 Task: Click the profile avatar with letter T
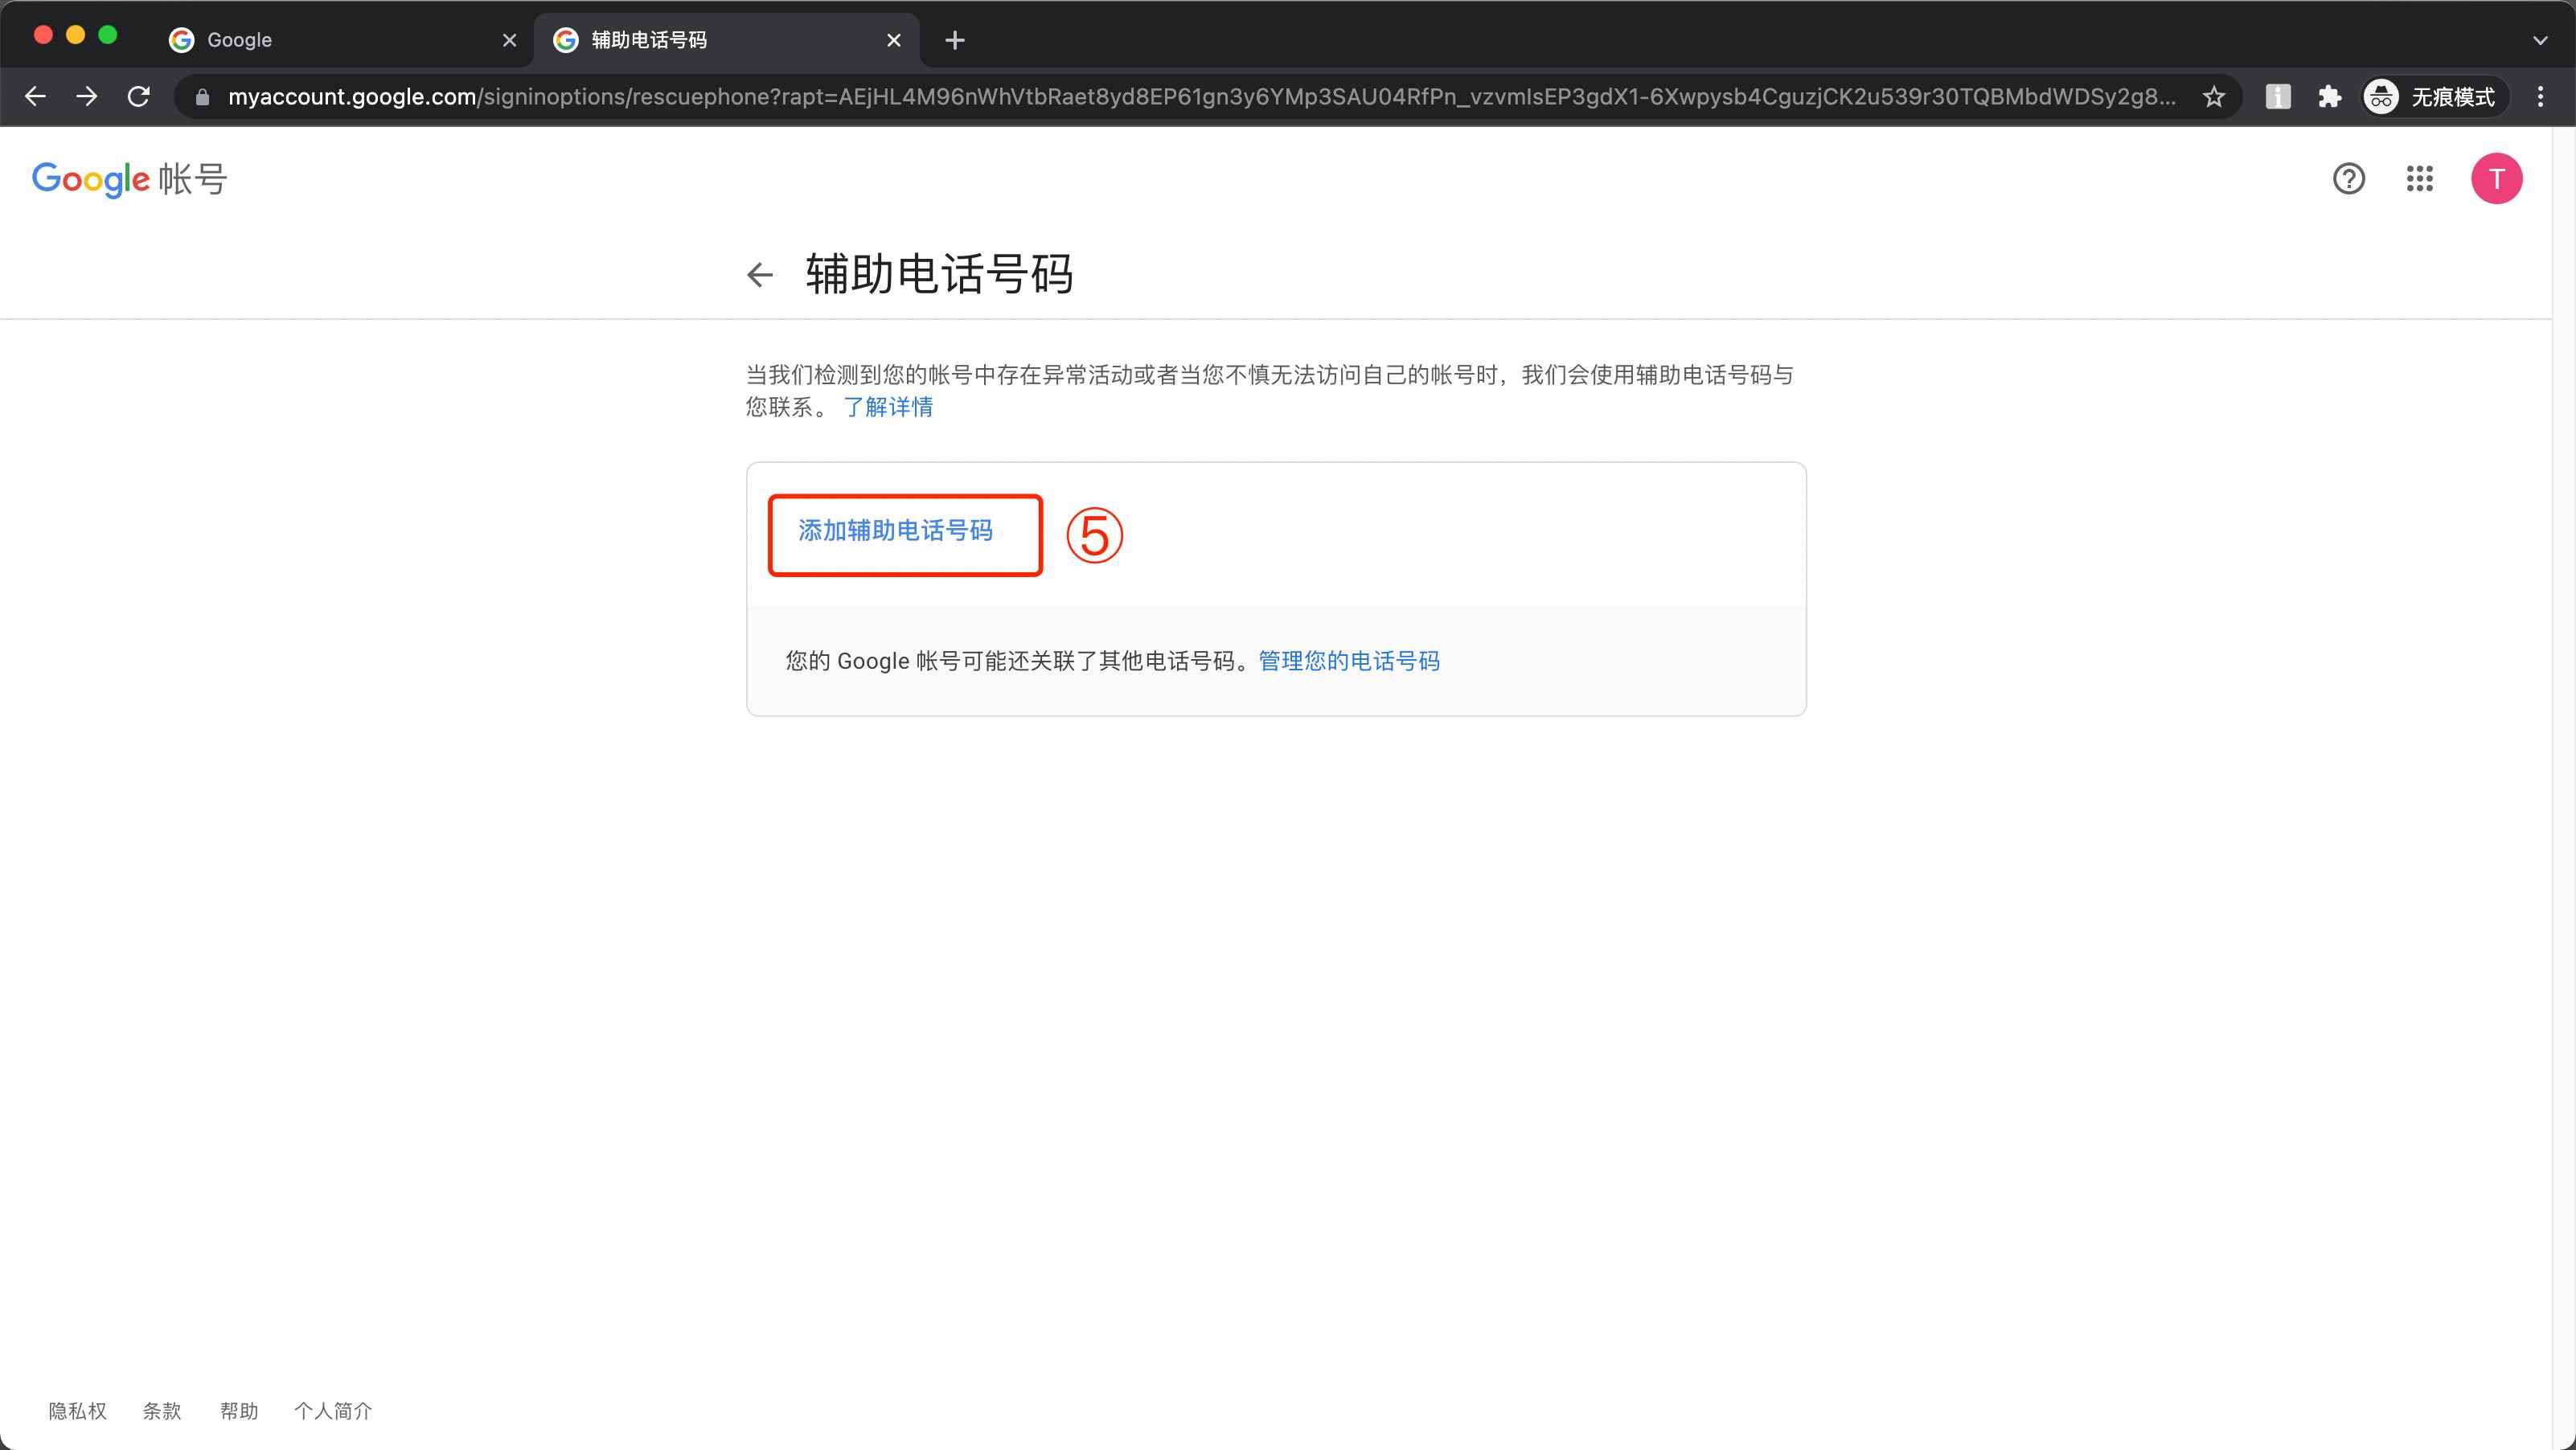pyautogui.click(x=2497, y=179)
